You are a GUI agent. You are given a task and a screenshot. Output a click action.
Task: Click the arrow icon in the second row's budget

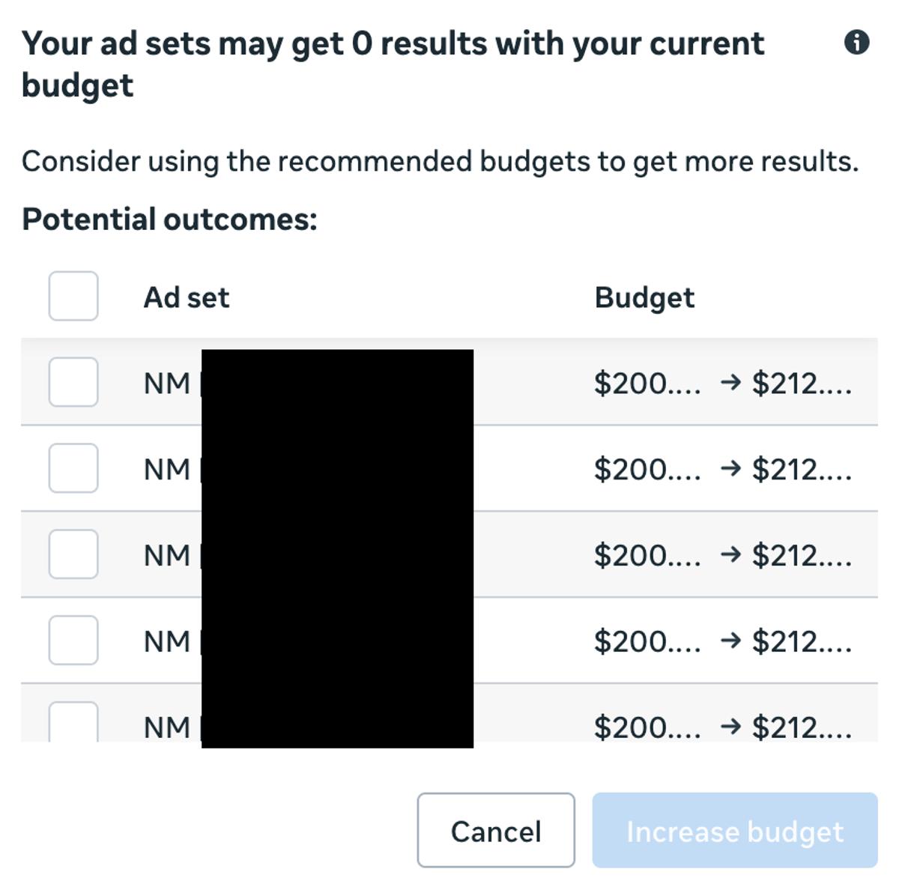[x=730, y=470]
